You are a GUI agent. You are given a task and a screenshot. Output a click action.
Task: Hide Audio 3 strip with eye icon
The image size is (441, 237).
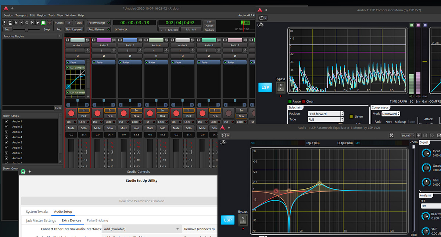pyautogui.click(x=140, y=40)
